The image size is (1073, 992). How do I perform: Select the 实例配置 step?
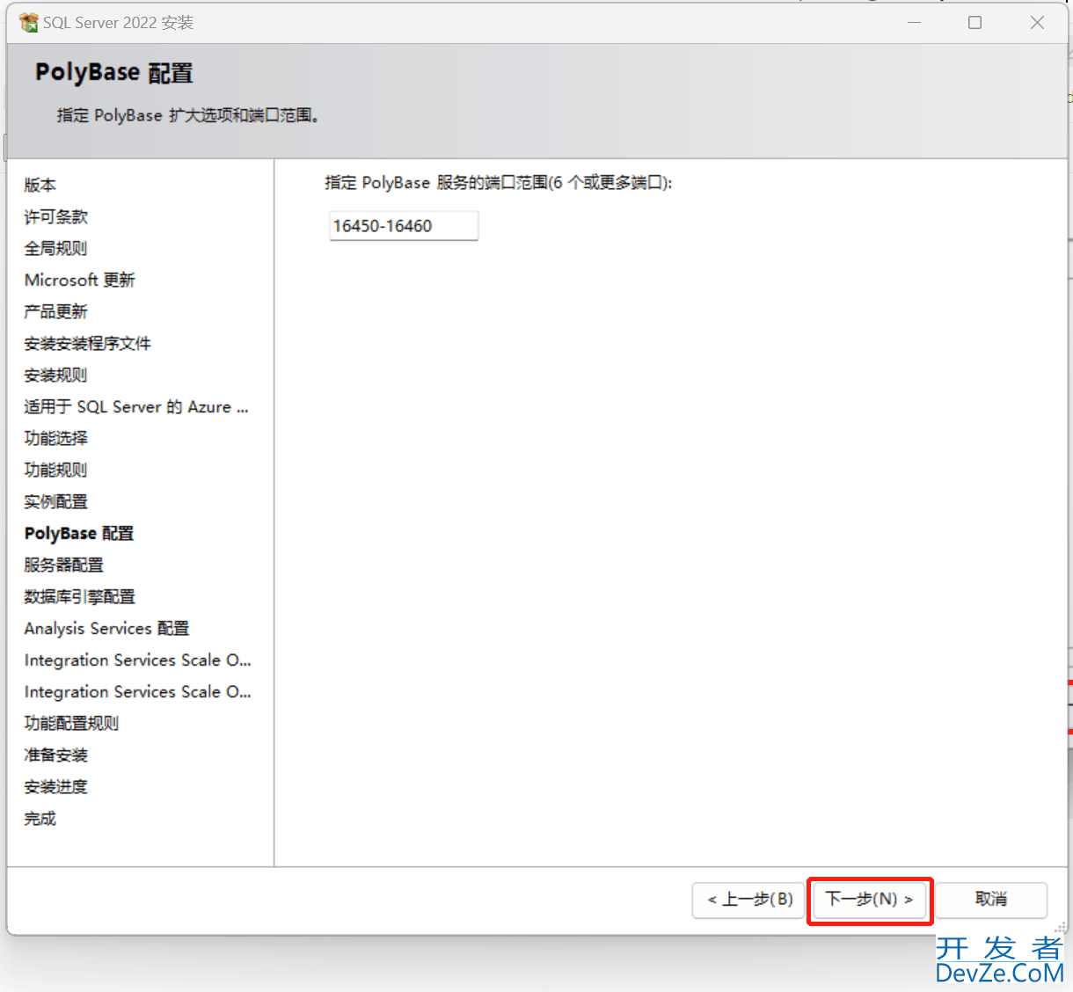pos(56,501)
